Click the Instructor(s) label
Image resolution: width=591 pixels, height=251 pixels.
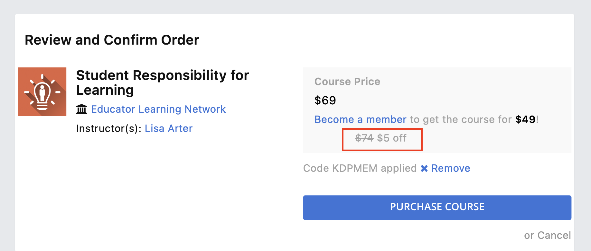point(109,128)
